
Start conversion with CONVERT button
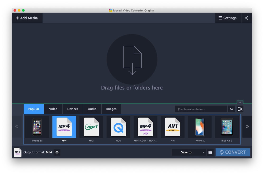coord(233,152)
